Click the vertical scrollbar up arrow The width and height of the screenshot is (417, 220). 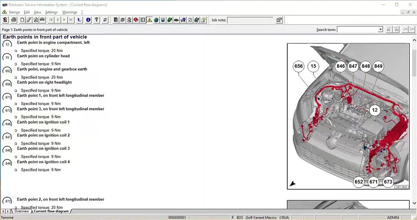[x=414, y=40]
